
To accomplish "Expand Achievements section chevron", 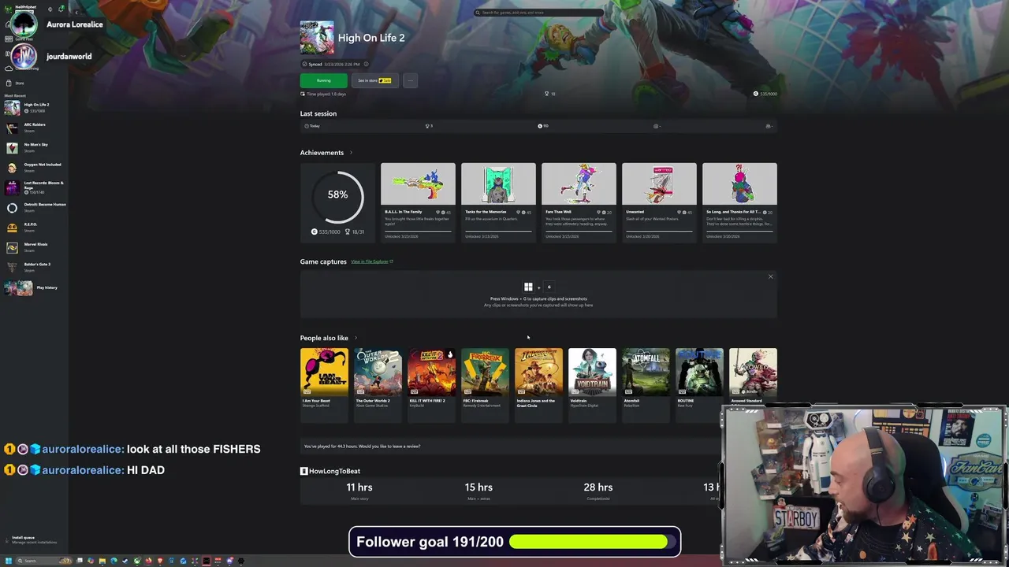I will click(351, 153).
